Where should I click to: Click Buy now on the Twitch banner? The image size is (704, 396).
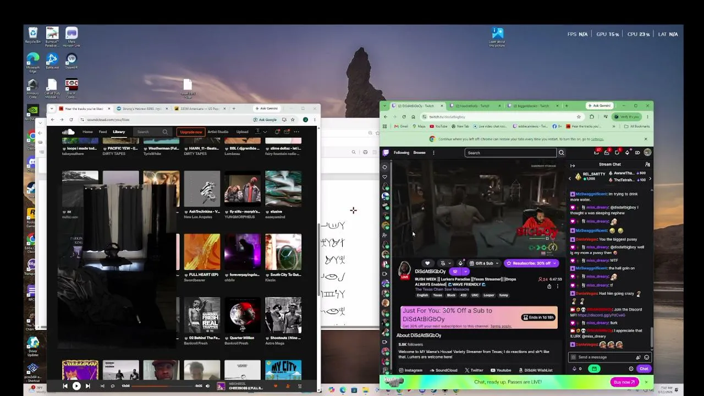click(x=624, y=382)
